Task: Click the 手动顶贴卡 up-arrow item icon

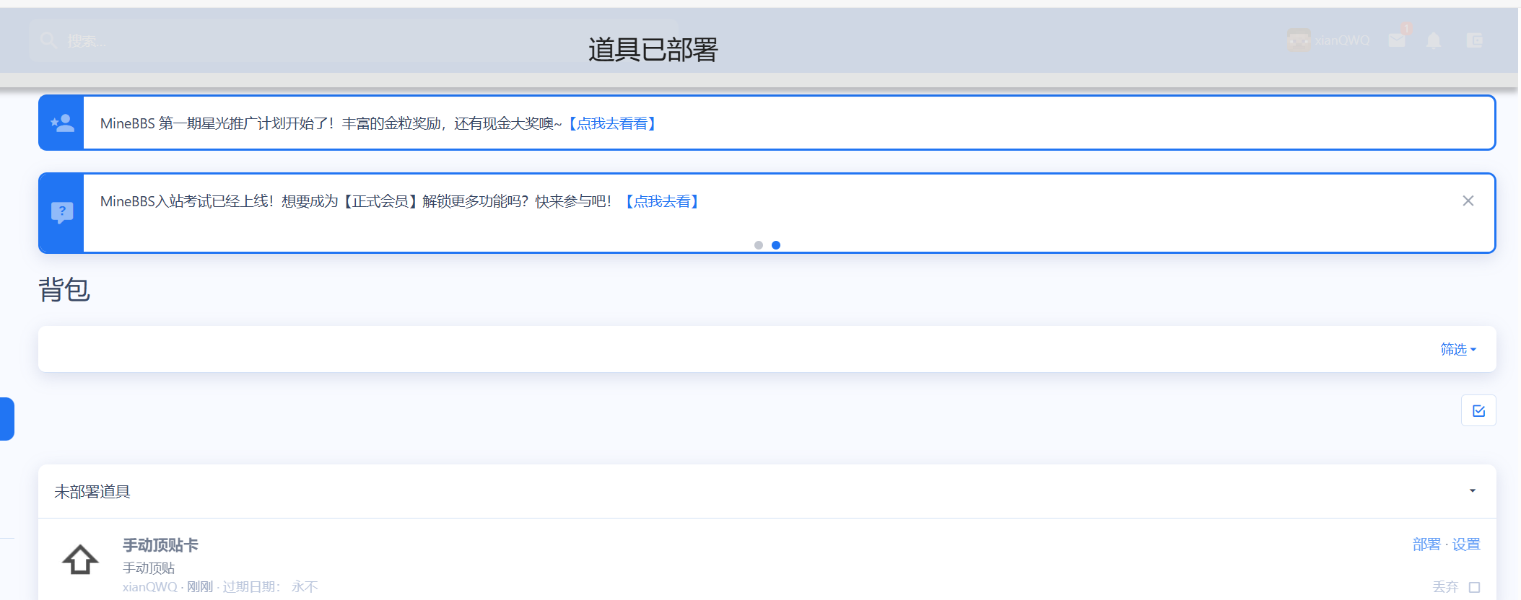Action: pos(80,560)
